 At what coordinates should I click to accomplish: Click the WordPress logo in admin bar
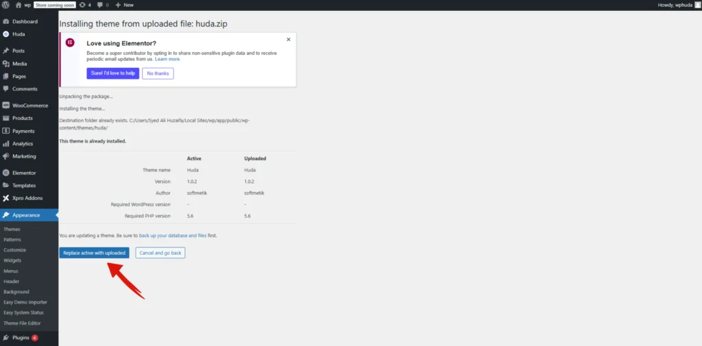coord(5,5)
